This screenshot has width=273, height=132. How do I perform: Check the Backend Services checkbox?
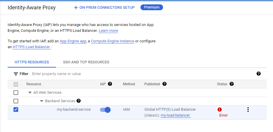tap(16, 101)
